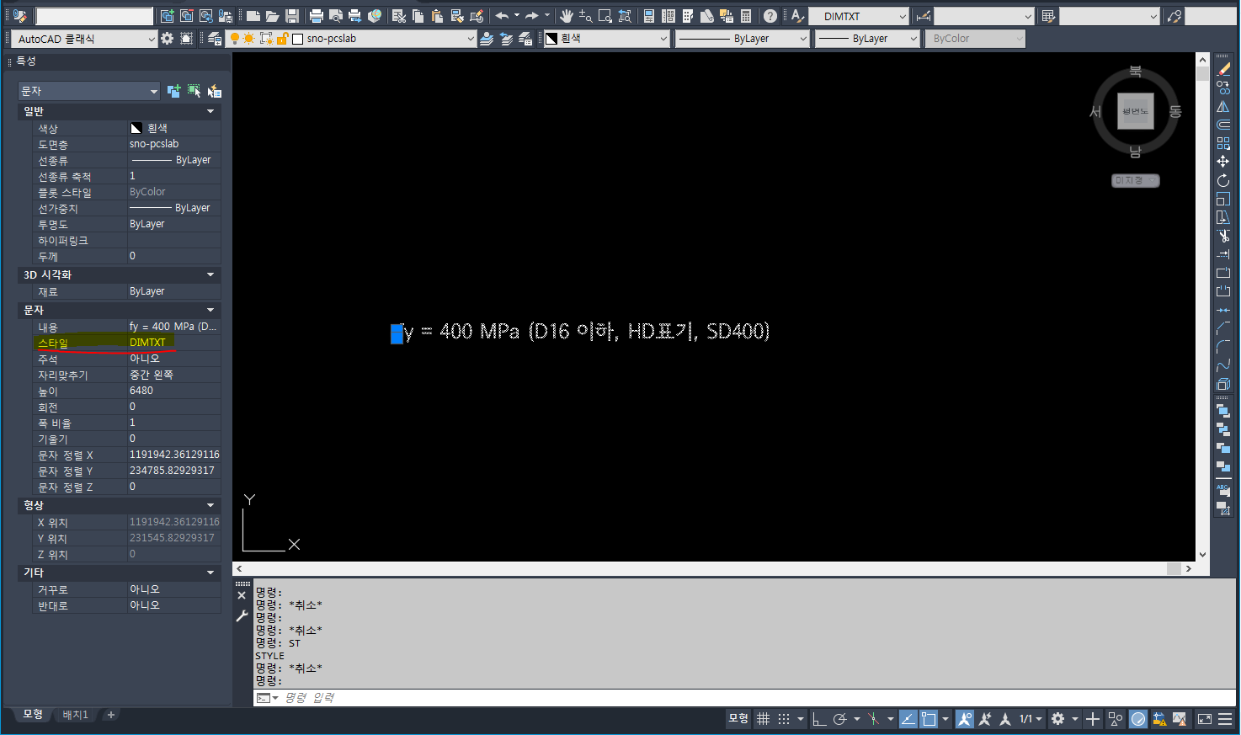Viewport: 1241px width, 735px height.
Task: Click the Plot printer icon
Action: (317, 16)
